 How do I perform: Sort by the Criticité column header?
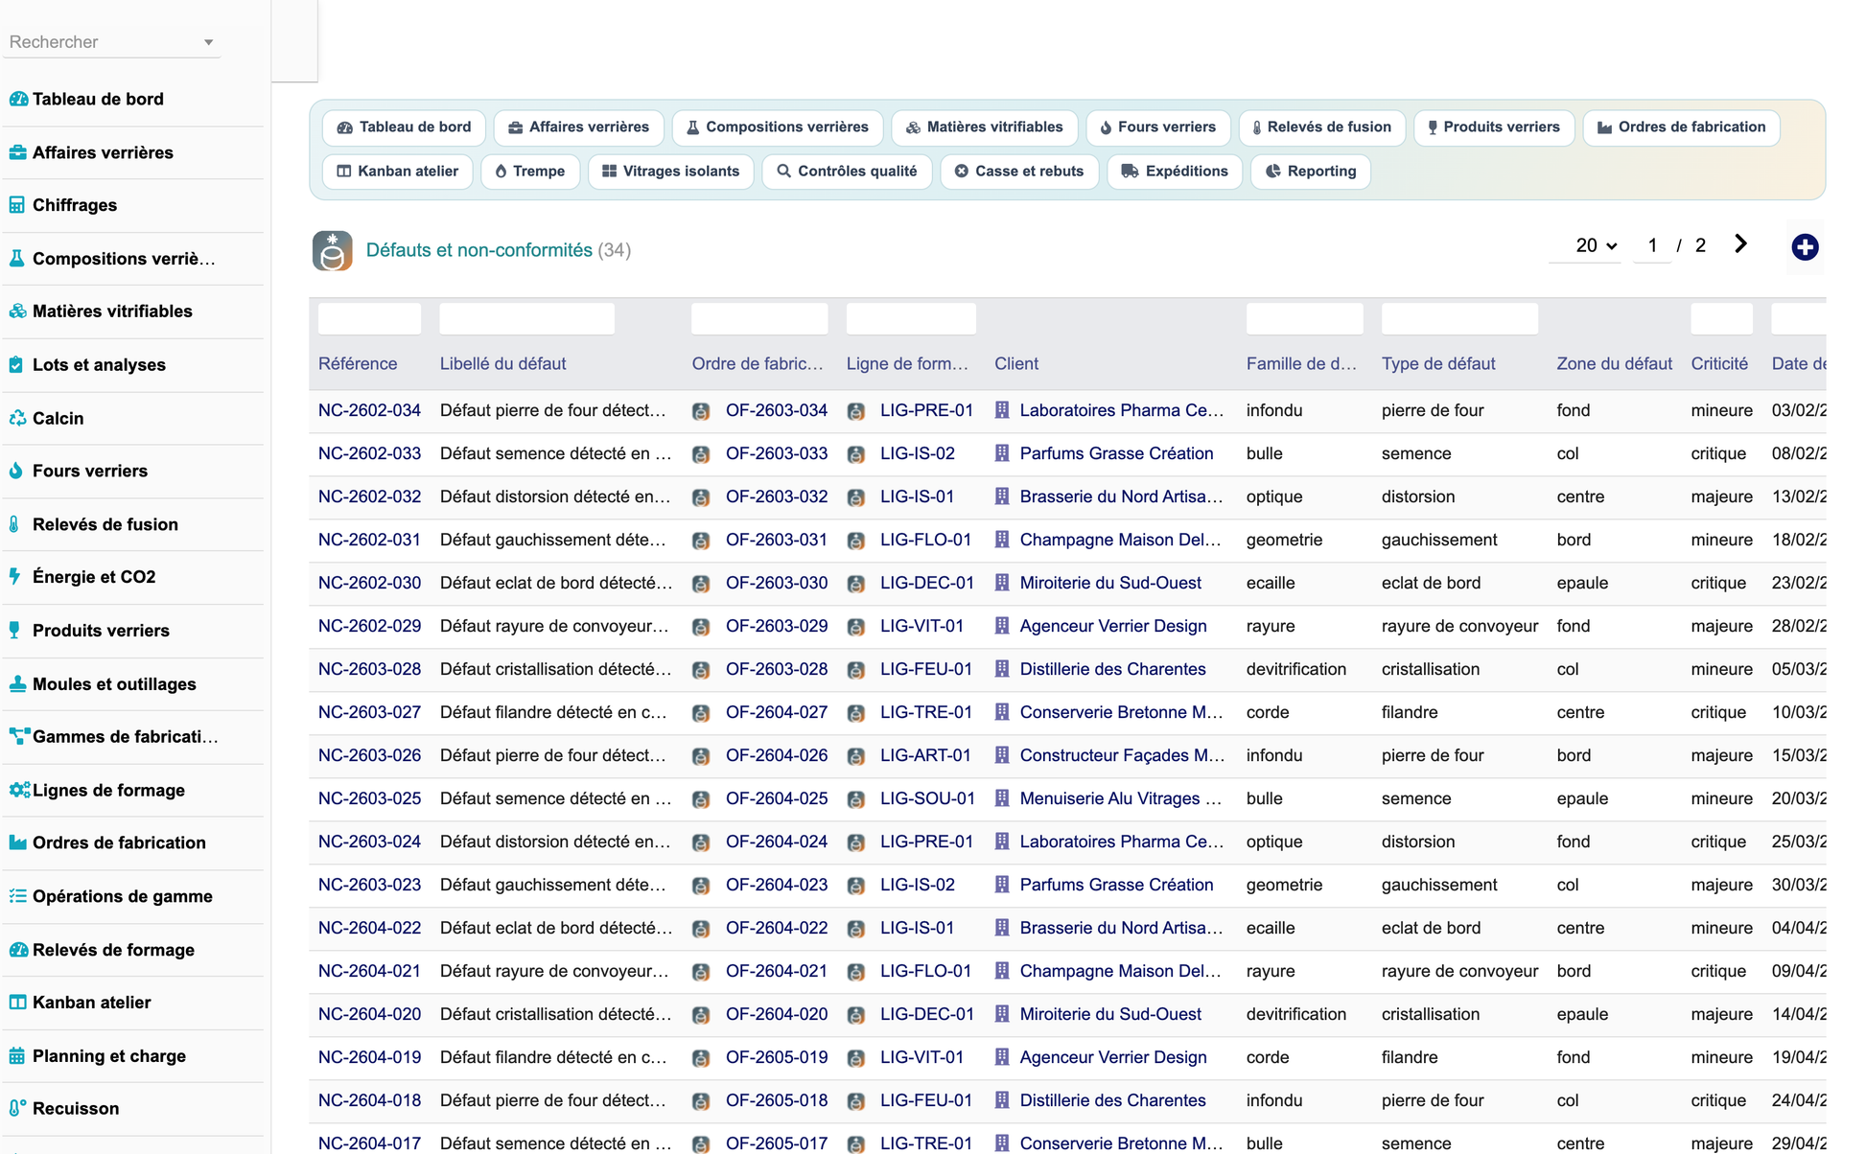1719,363
